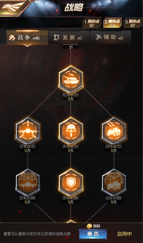Click the blue 重置 reset button

click(93, 234)
